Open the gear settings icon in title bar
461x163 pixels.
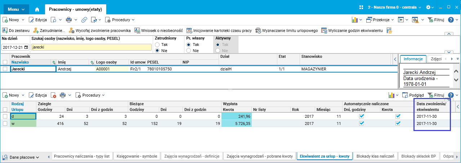pos(428,7)
